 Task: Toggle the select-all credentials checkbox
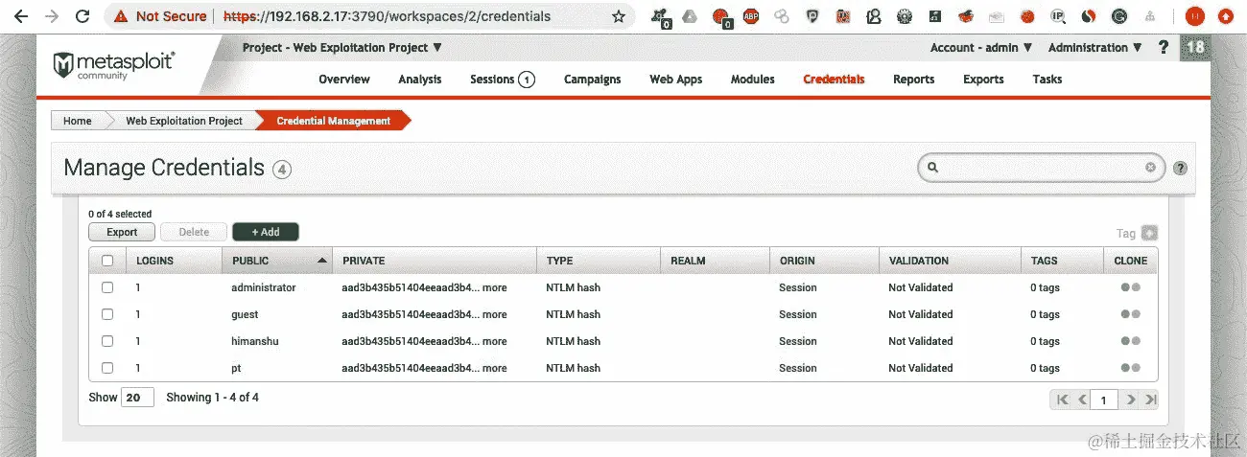click(107, 261)
